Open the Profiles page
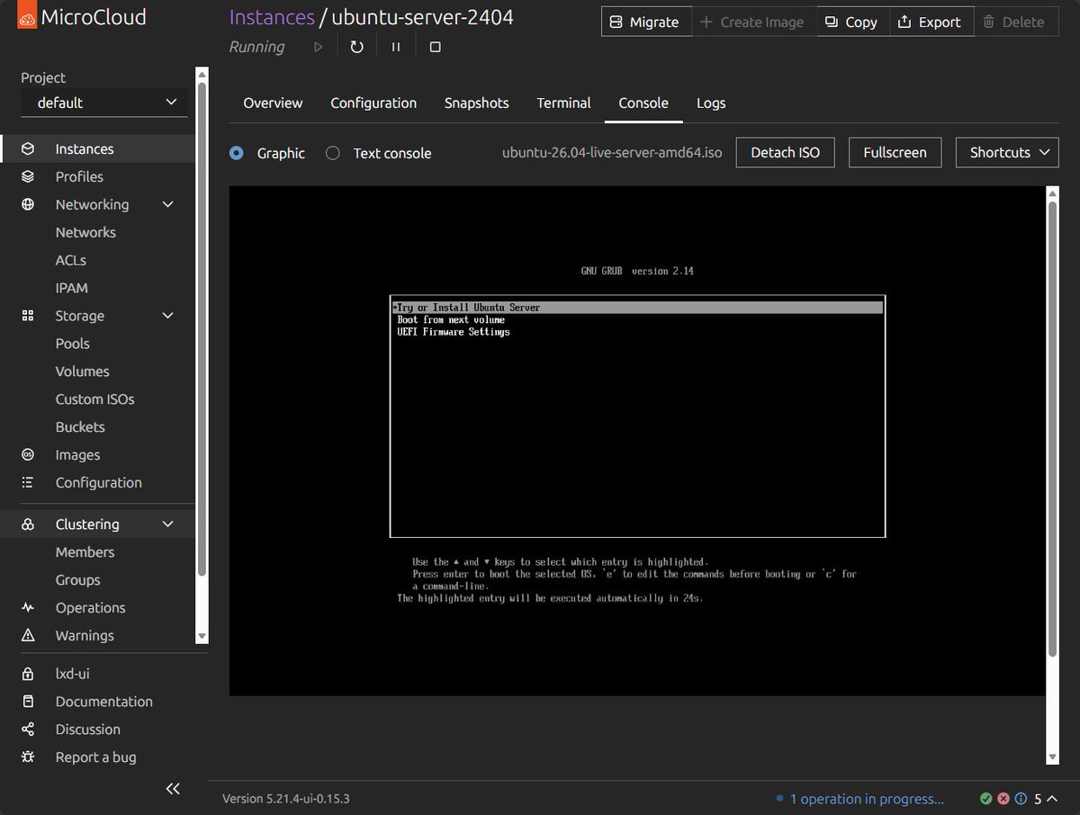 (79, 176)
